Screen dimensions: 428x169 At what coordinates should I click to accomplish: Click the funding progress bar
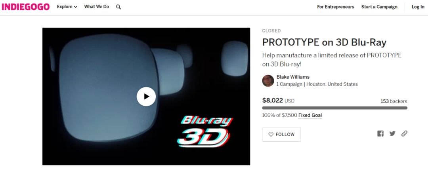(334, 108)
